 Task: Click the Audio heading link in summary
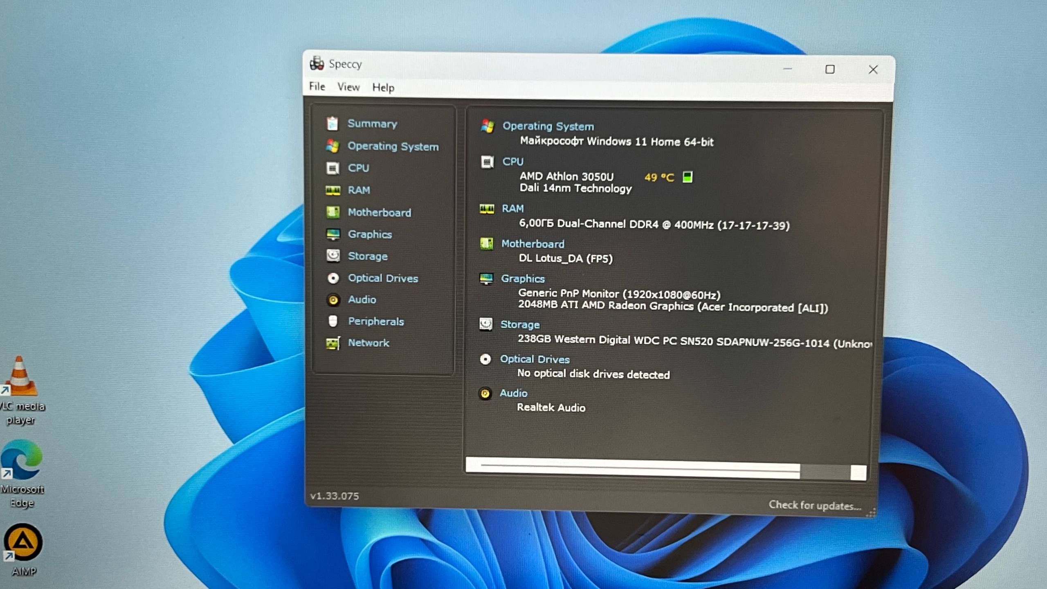pos(513,393)
